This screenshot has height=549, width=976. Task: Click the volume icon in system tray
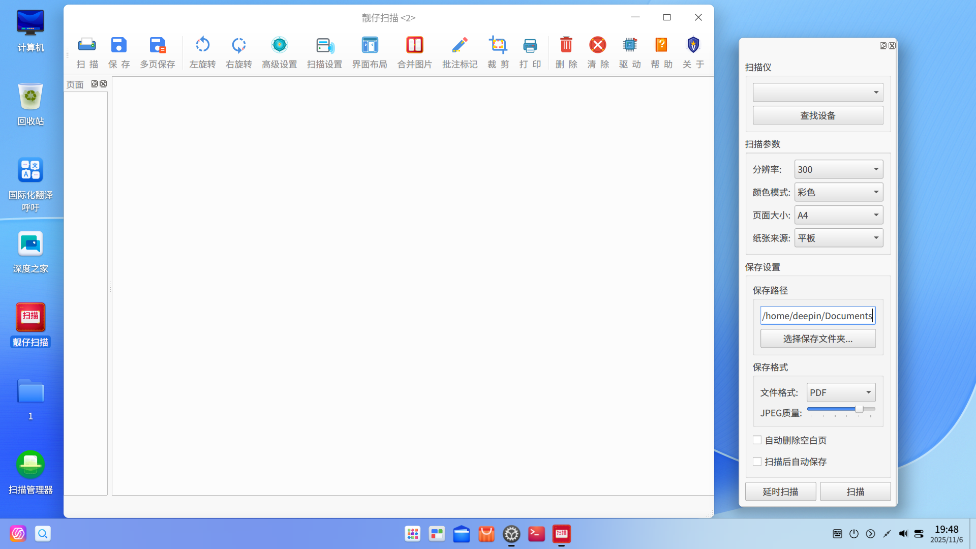[x=903, y=534]
